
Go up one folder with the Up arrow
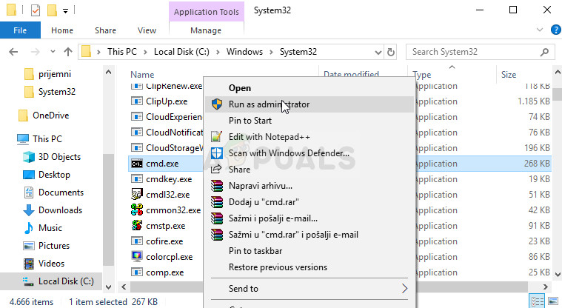coord(68,52)
